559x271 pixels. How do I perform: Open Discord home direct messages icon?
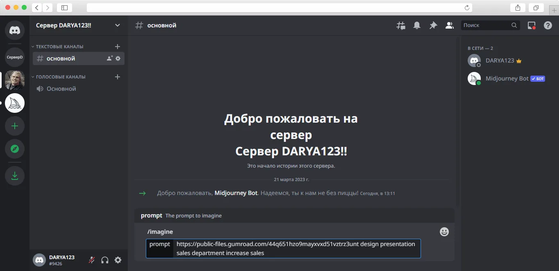point(15,30)
